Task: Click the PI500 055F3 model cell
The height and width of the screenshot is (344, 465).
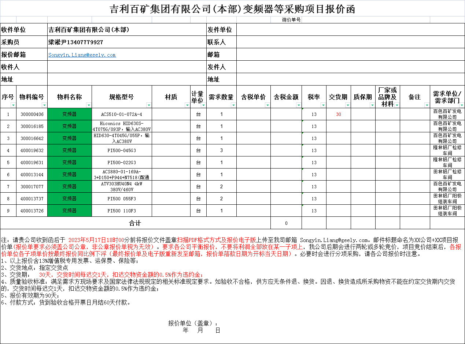Action: tap(122, 199)
